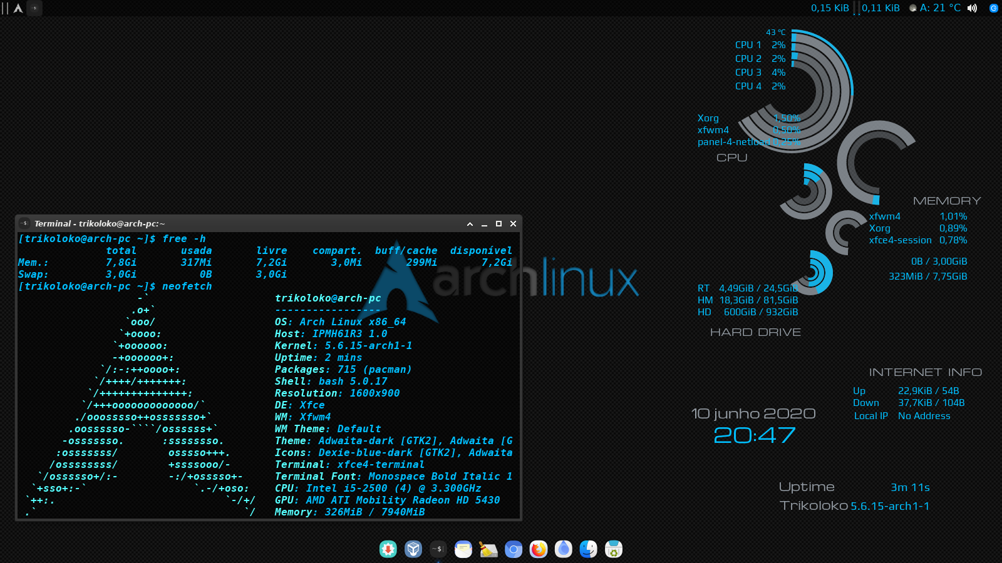Click the network speed monitor in panel
Screen dimensions: 1002x563
click(x=855, y=8)
